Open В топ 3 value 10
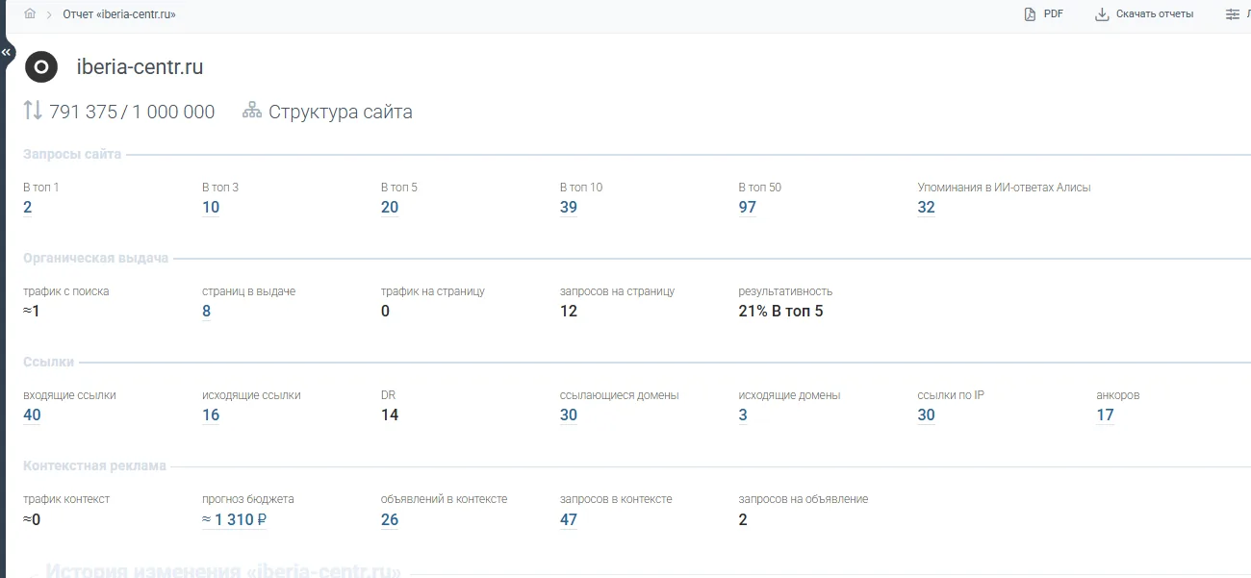 click(x=211, y=207)
